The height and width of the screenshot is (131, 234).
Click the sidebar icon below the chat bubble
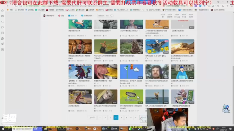tap(2, 33)
